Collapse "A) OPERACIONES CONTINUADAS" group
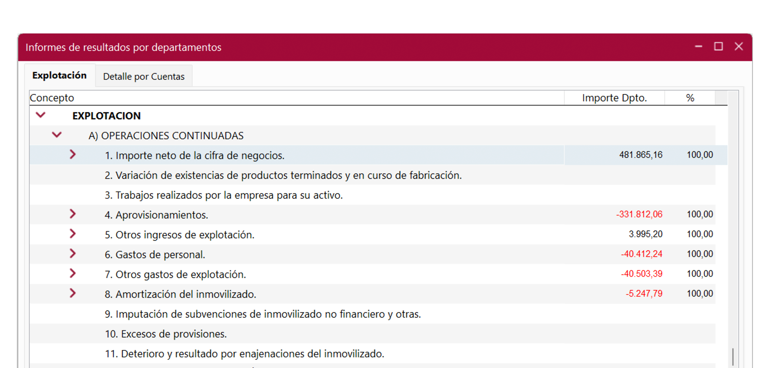This screenshot has width=771, height=368. coord(57,135)
